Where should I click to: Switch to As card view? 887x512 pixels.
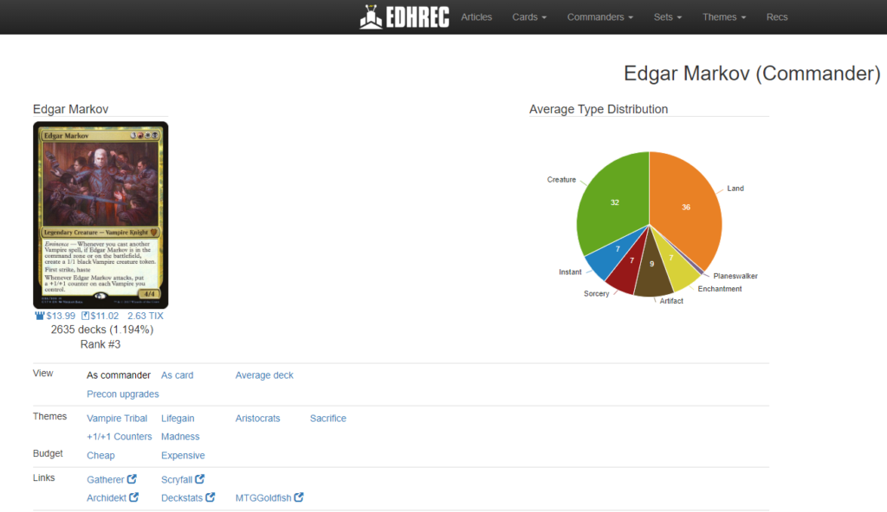pyautogui.click(x=177, y=375)
